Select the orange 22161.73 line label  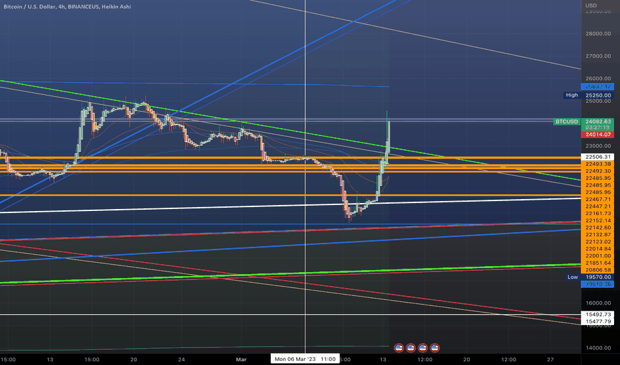(x=597, y=214)
